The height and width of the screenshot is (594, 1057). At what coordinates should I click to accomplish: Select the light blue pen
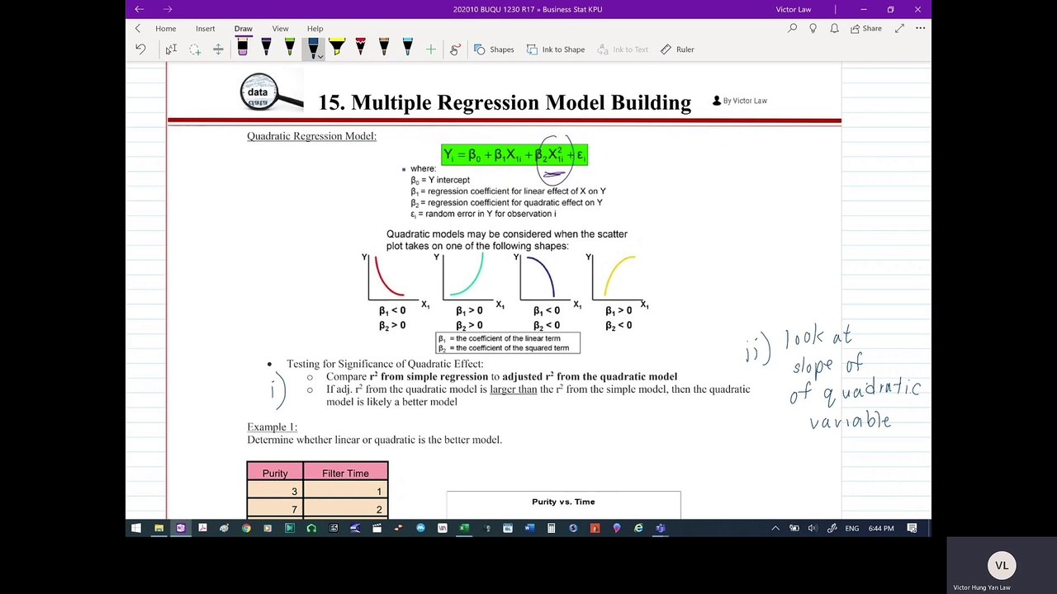[407, 49]
